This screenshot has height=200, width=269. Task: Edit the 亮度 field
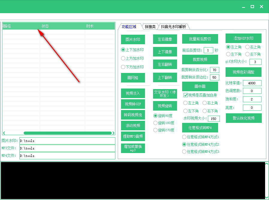(252, 108)
